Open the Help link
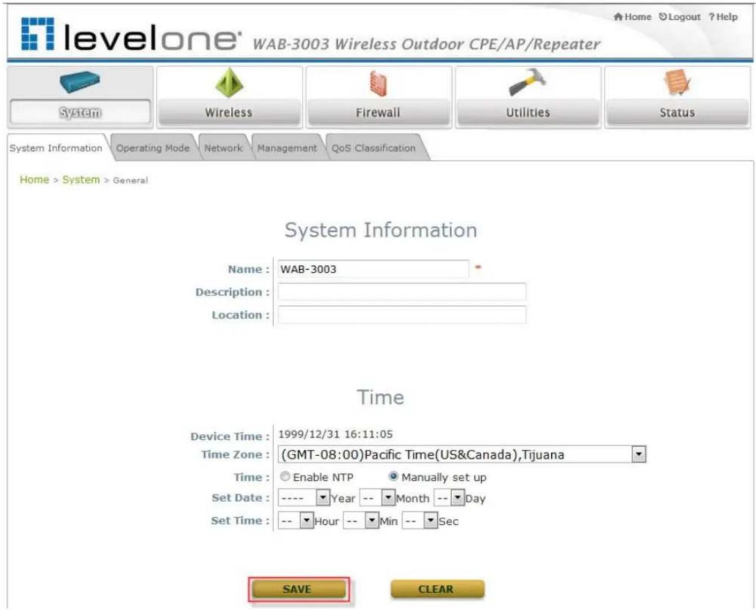Viewport: 756px width, 610px height. coord(723,17)
